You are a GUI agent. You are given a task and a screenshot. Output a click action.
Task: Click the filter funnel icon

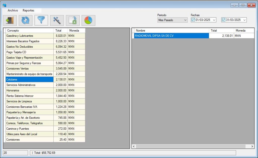coord(41,21)
